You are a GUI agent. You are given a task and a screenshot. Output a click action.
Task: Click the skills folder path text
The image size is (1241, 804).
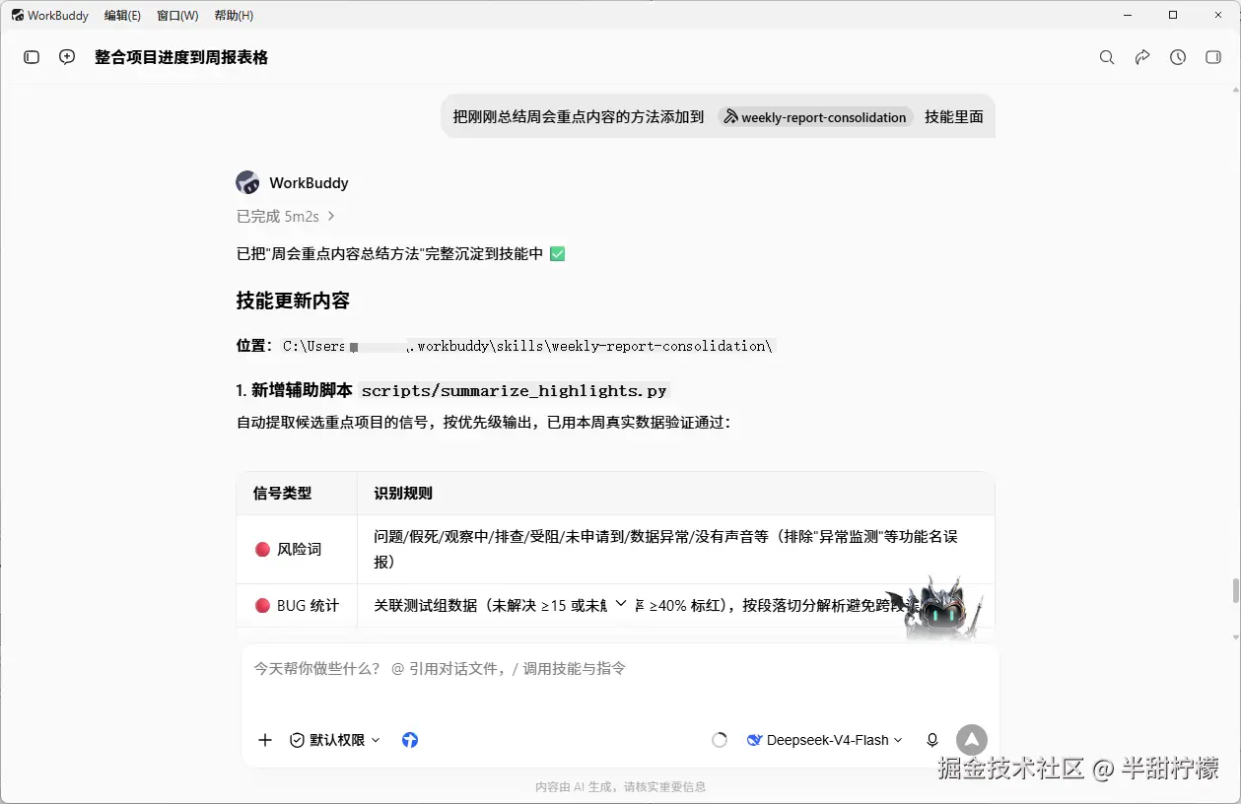(x=527, y=346)
